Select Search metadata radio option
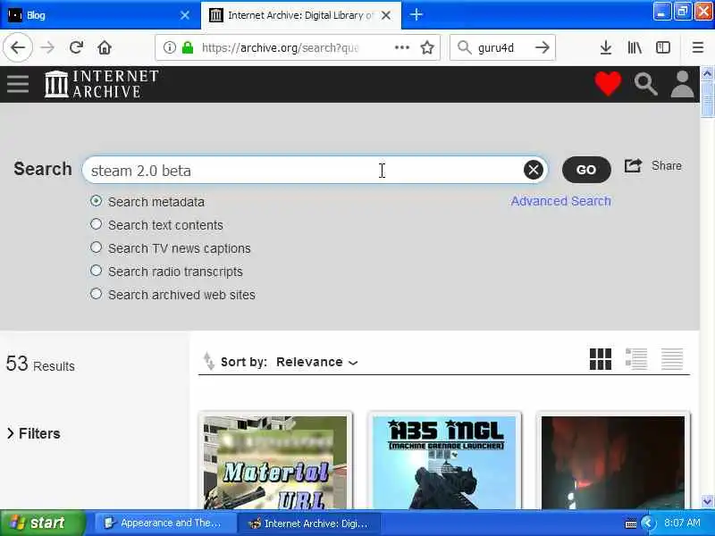The image size is (715, 536). pos(96,201)
